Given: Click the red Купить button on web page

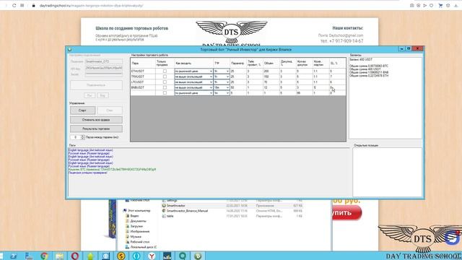Looking at the screenshot, I should point(346,212).
